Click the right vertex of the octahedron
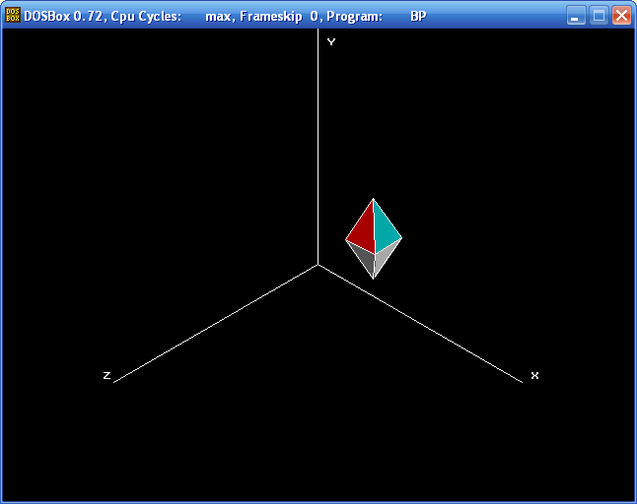This screenshot has height=504, width=637. click(401, 238)
